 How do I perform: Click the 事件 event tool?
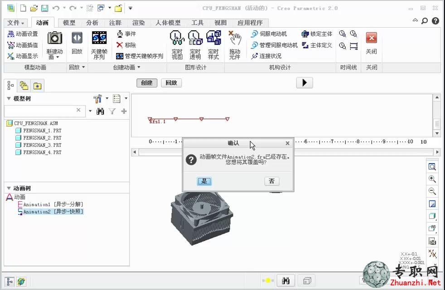click(x=126, y=34)
